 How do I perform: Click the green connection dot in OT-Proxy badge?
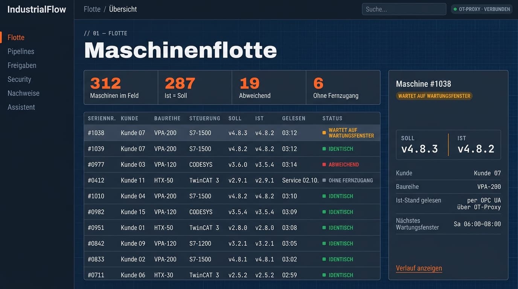click(x=455, y=9)
